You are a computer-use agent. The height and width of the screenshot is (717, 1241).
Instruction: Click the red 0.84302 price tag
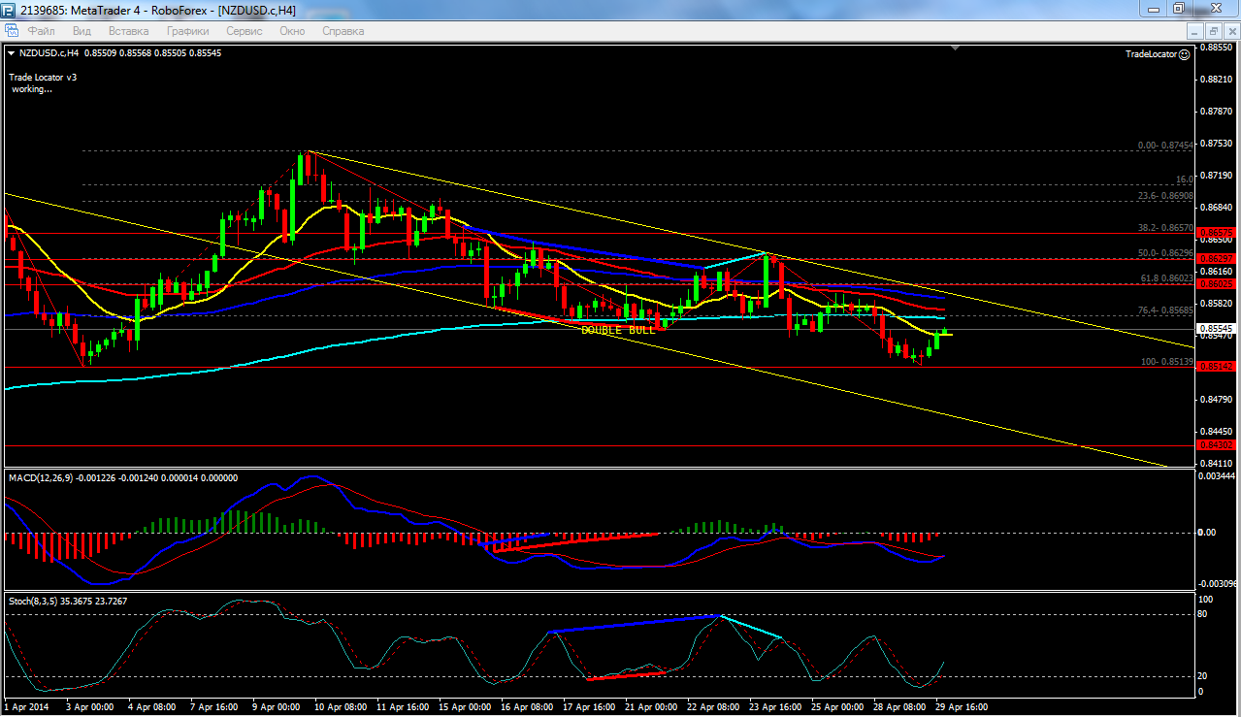[1214, 445]
